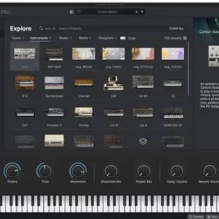Viewport: 219px width, 219px height.
Task: Click the CLEAR ALL button
Action: [x=176, y=28]
